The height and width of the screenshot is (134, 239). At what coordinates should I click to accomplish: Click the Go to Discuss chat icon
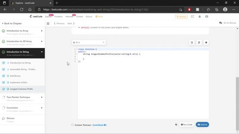[221, 23]
